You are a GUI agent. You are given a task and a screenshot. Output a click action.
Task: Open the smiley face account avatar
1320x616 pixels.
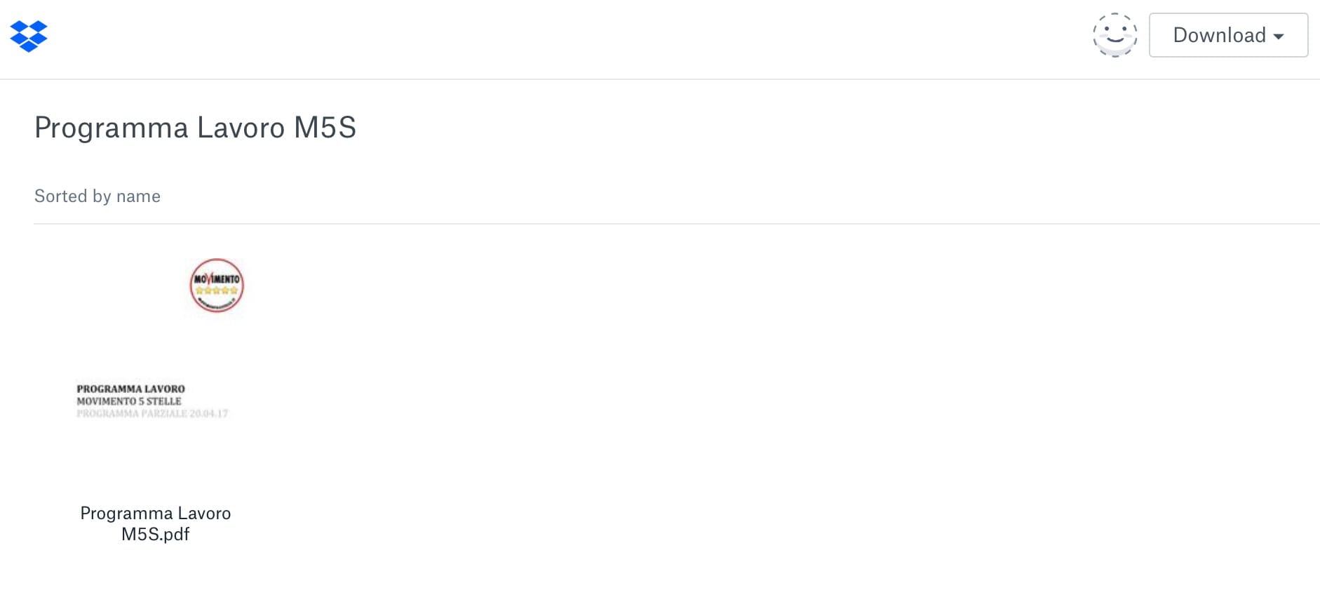[x=1114, y=35]
